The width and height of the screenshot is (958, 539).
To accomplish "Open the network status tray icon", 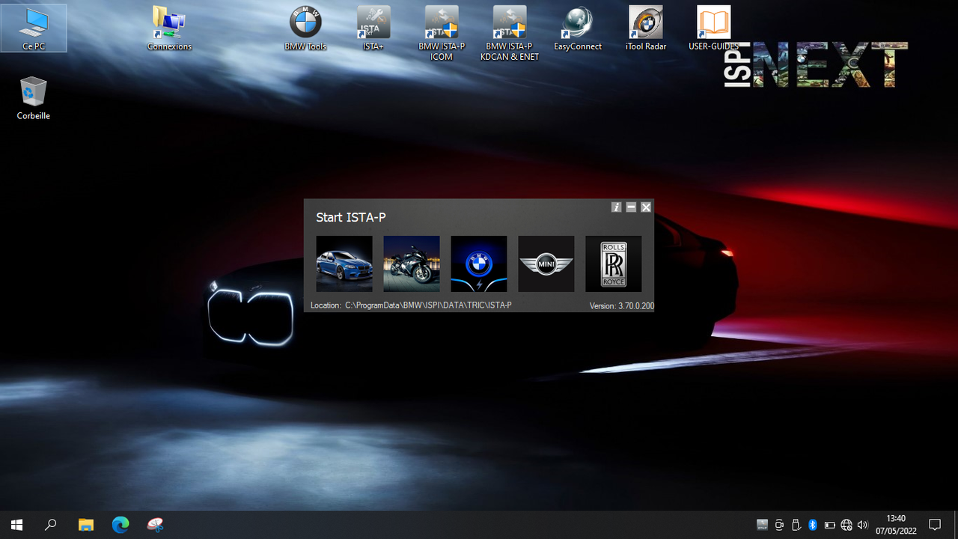I will pos(846,525).
